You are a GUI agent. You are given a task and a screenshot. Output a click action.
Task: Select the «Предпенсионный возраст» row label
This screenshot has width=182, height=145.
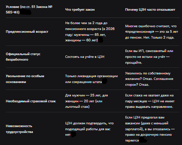(x=27, y=32)
